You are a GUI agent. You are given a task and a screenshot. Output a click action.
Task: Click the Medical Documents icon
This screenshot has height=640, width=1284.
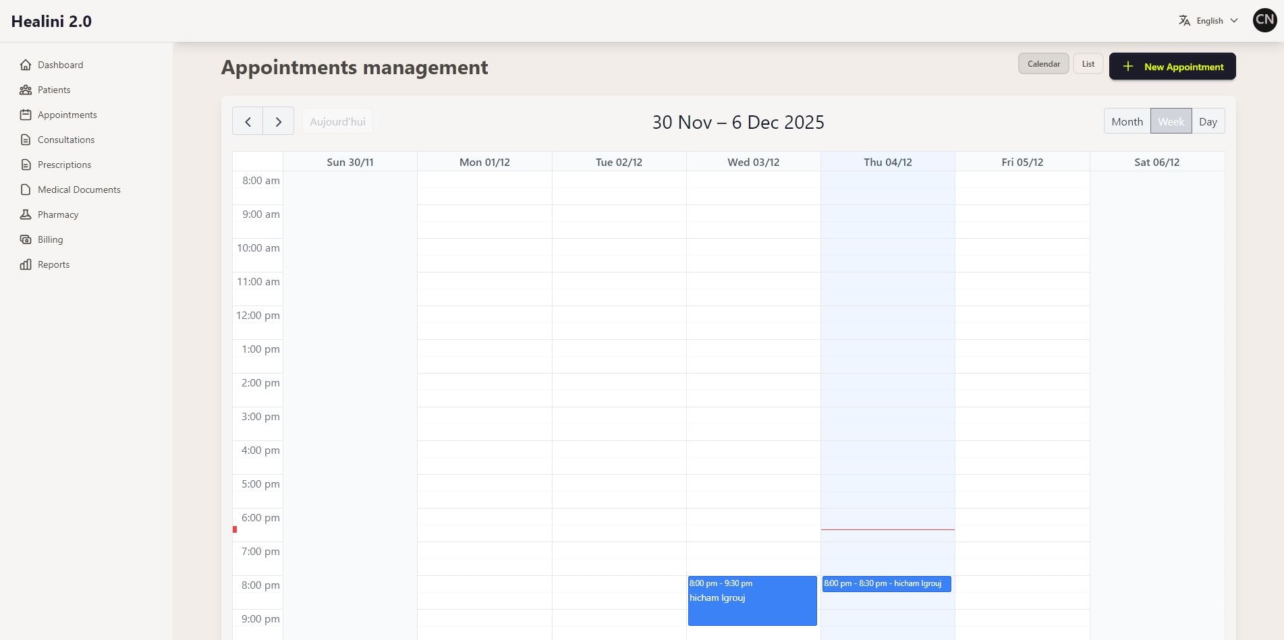[x=26, y=190]
